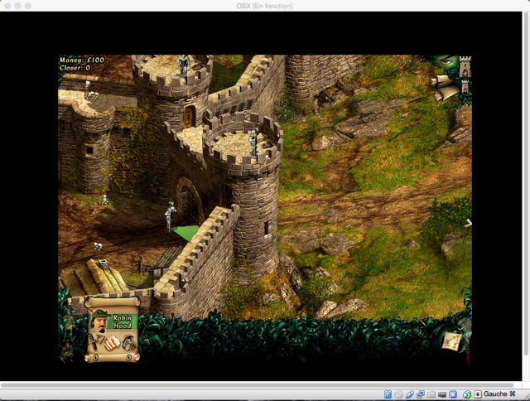Click the right item counter on Robin's scroll
This screenshot has width=530, height=401.
[129, 357]
